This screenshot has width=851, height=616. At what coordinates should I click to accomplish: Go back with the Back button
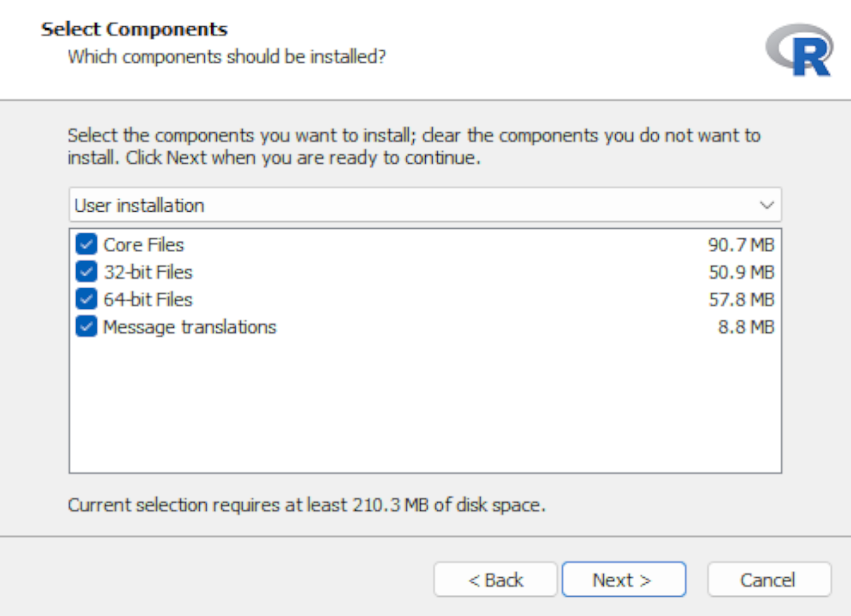(x=496, y=580)
